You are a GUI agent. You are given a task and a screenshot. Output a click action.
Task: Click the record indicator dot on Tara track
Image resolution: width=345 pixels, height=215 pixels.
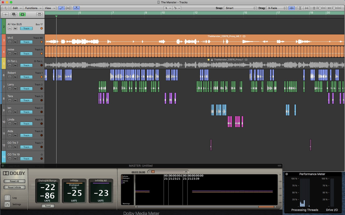click(42, 100)
